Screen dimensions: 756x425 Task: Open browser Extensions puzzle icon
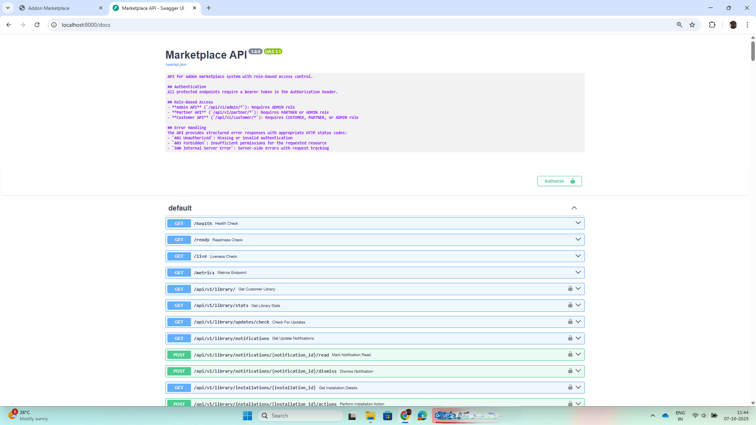pos(712,25)
